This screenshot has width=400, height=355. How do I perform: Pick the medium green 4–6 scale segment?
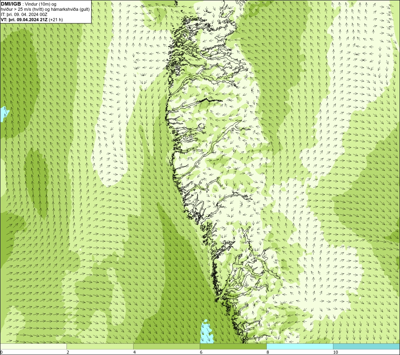pyautogui.click(x=166, y=346)
